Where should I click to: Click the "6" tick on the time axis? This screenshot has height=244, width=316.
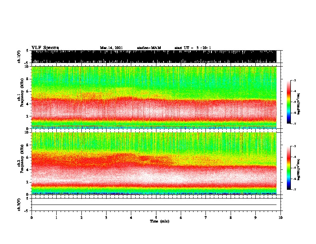(181, 218)
